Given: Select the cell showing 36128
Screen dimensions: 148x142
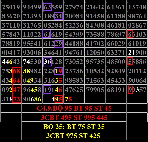Looking at the screenshot, I should (53, 61).
